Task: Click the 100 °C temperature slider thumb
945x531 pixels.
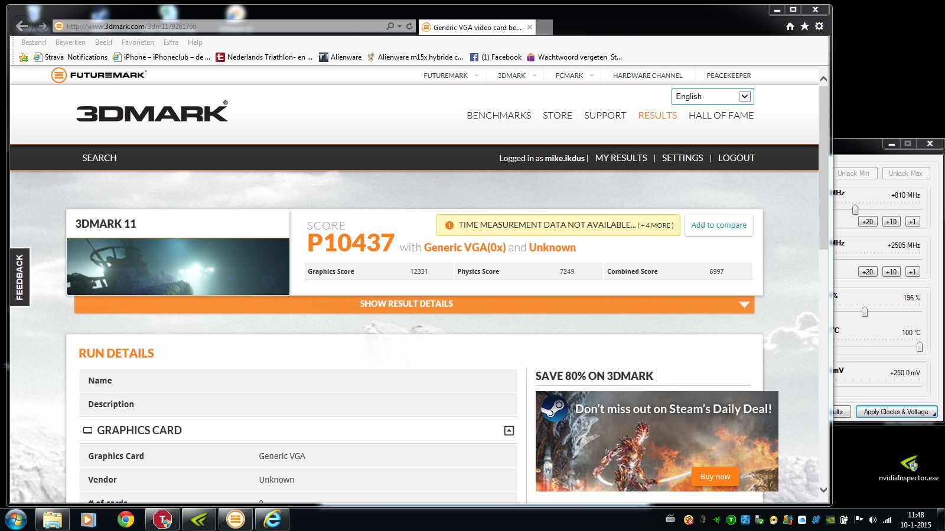Action: click(x=919, y=346)
